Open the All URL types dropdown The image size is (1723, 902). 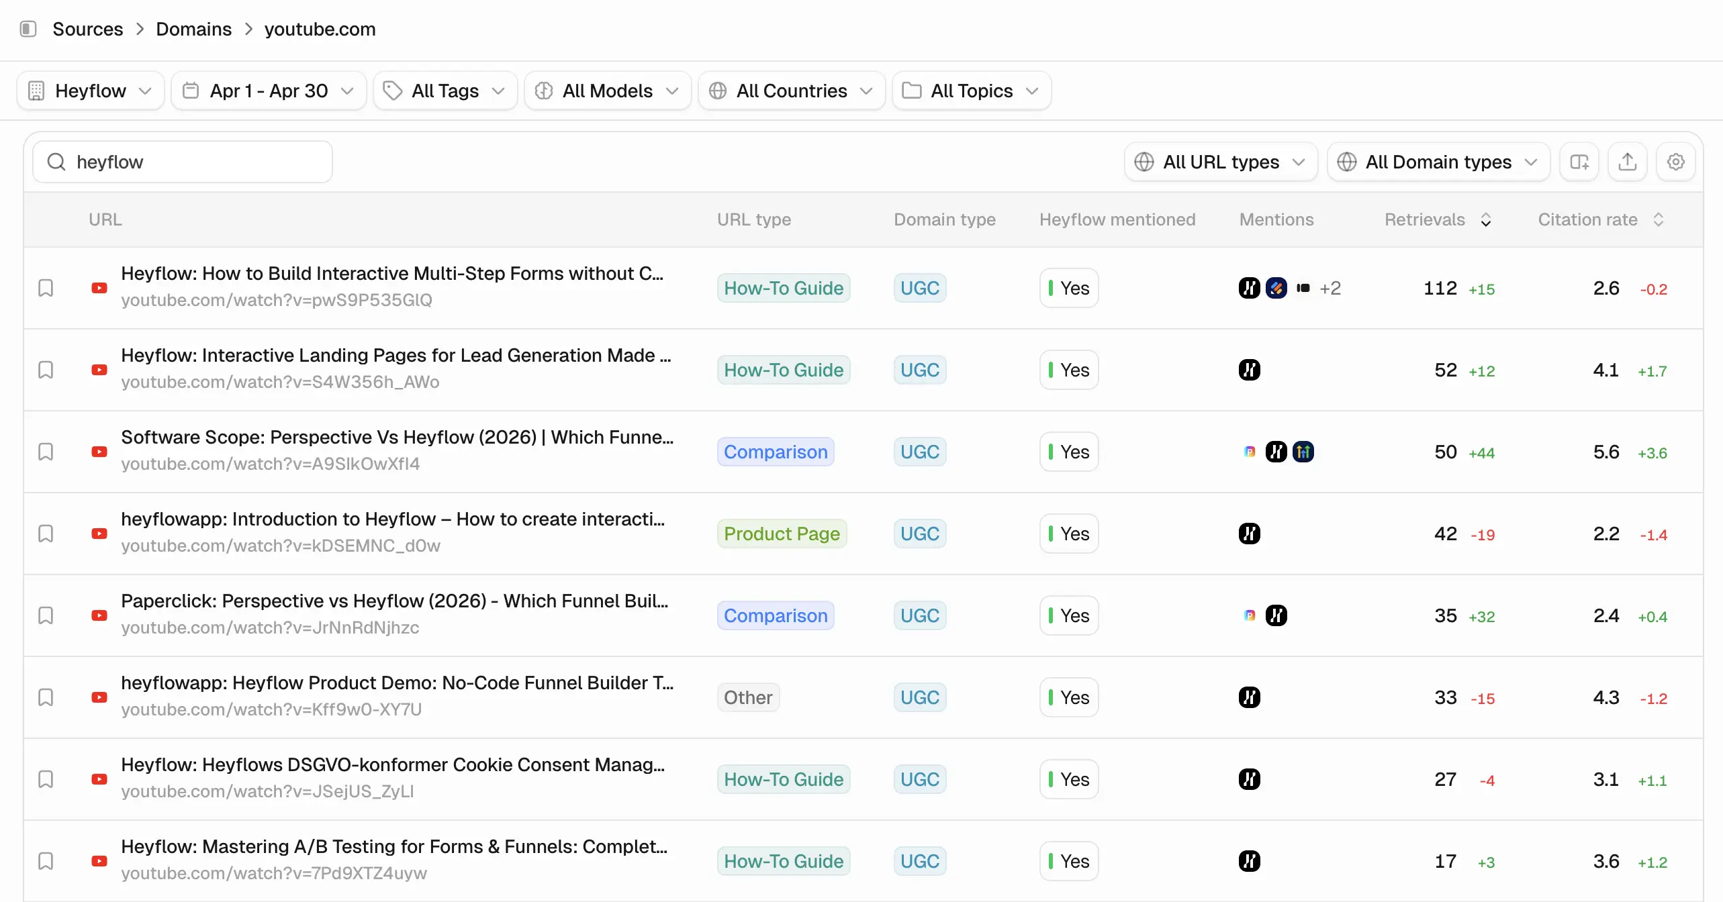pyautogui.click(x=1221, y=162)
